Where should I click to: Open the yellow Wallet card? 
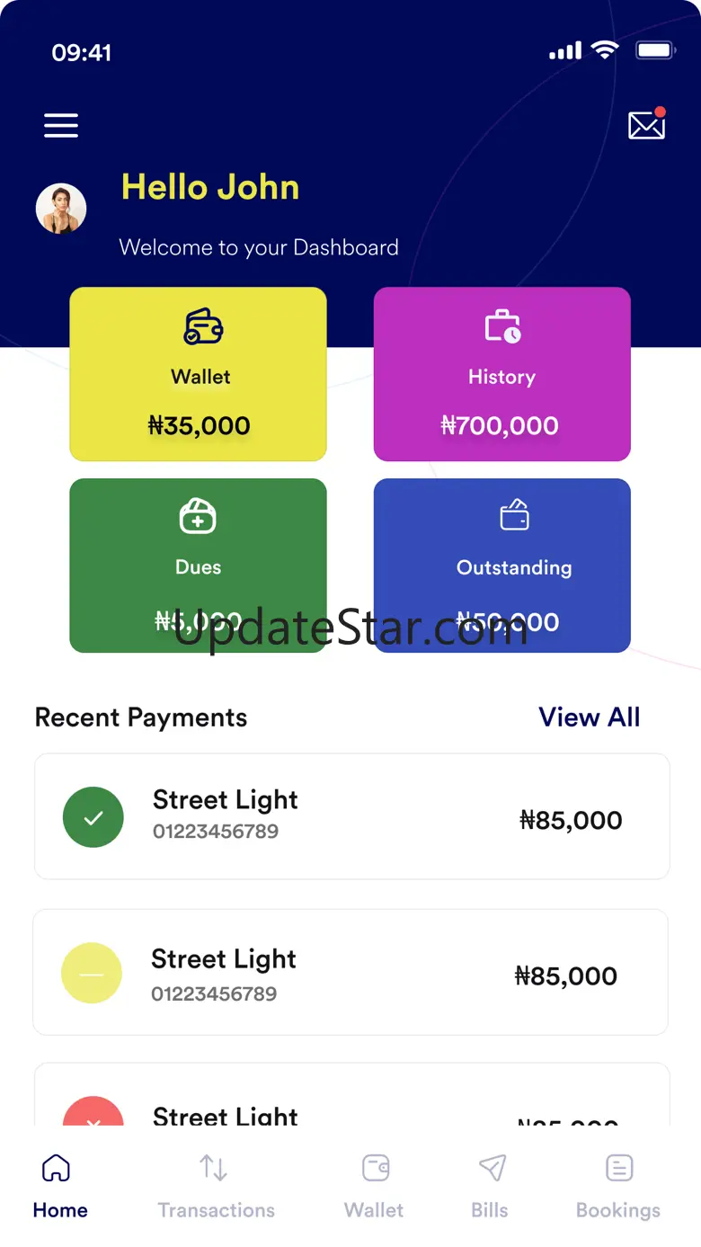coord(198,373)
